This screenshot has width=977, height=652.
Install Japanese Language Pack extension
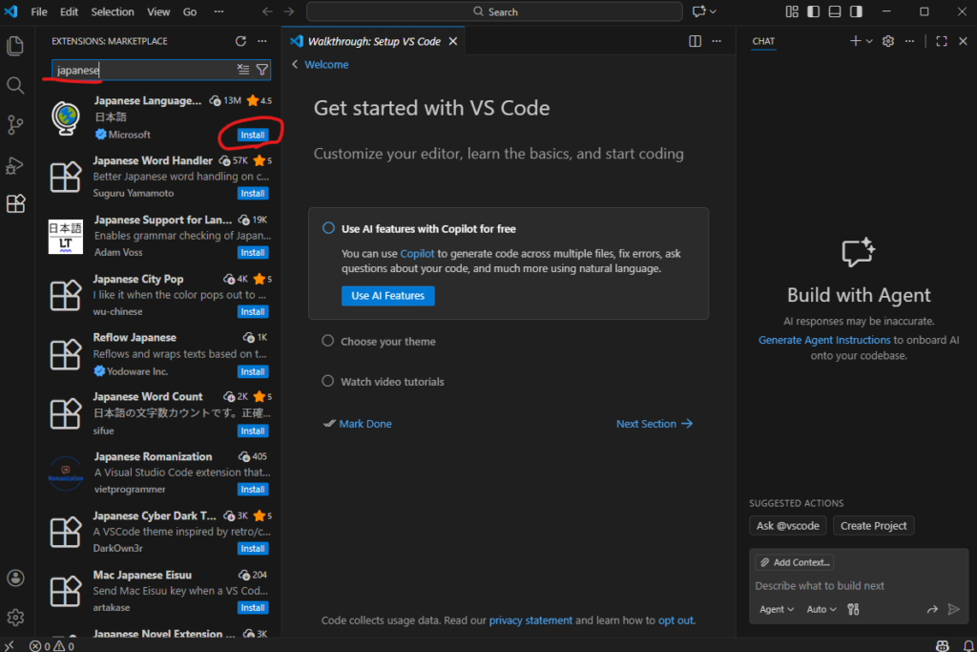coord(253,135)
